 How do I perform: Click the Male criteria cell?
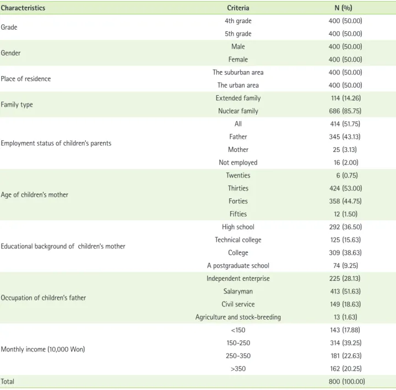(238, 46)
